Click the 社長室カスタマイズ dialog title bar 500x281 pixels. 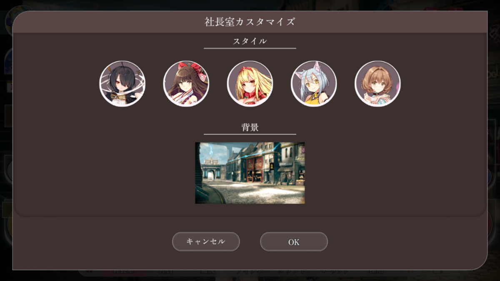pos(250,22)
